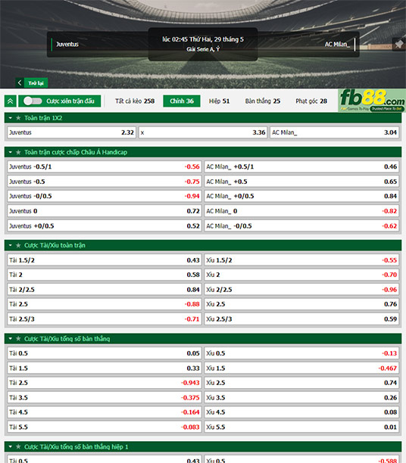Star the Cược Tài/Xỉu toàn trận section
Image resolution: width=406 pixels, height=463 pixels.
pyautogui.click(x=18, y=245)
